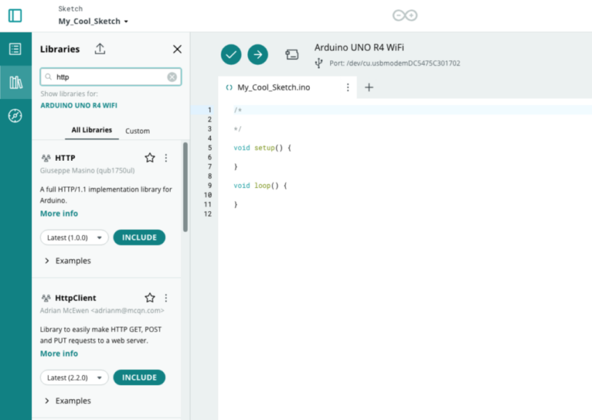592x420 pixels.
Task: Open the Library Manager icon in the sidebar
Action: click(x=15, y=81)
